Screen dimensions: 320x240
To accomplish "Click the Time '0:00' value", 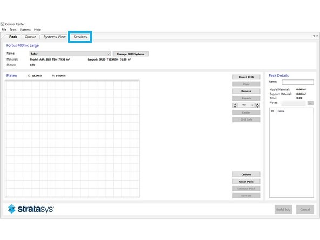I will (299, 98).
